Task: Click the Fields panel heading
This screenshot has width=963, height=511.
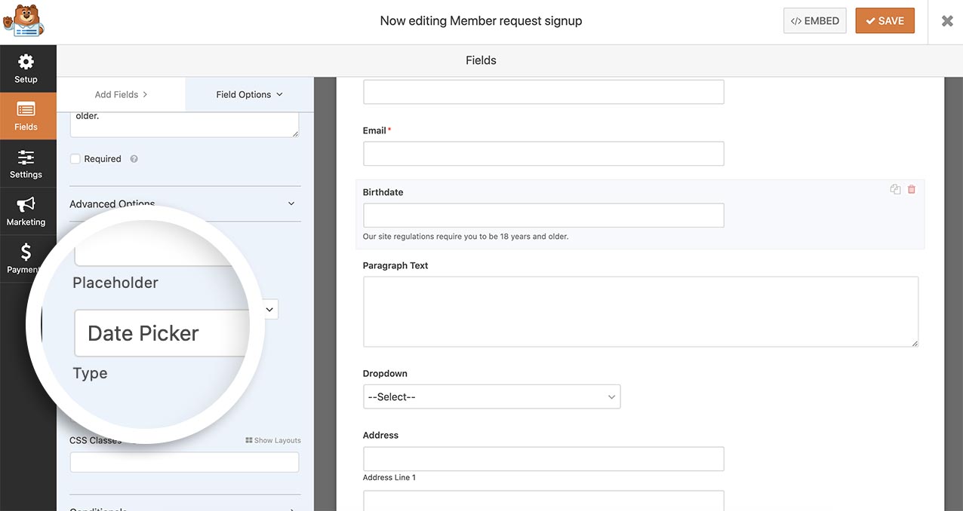Action: [x=481, y=60]
